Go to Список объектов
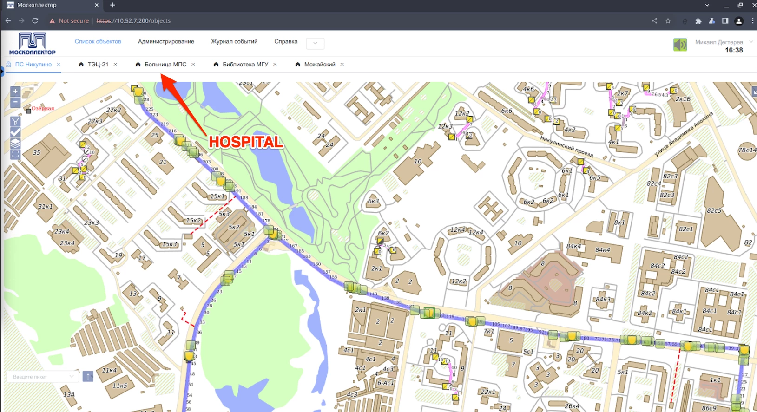 pos(98,41)
